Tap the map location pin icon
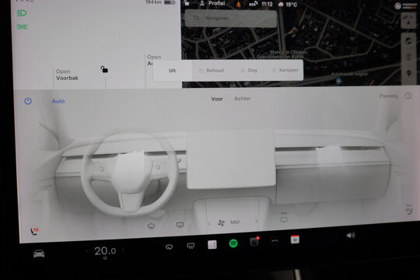The image size is (420, 280). tap(409, 73)
